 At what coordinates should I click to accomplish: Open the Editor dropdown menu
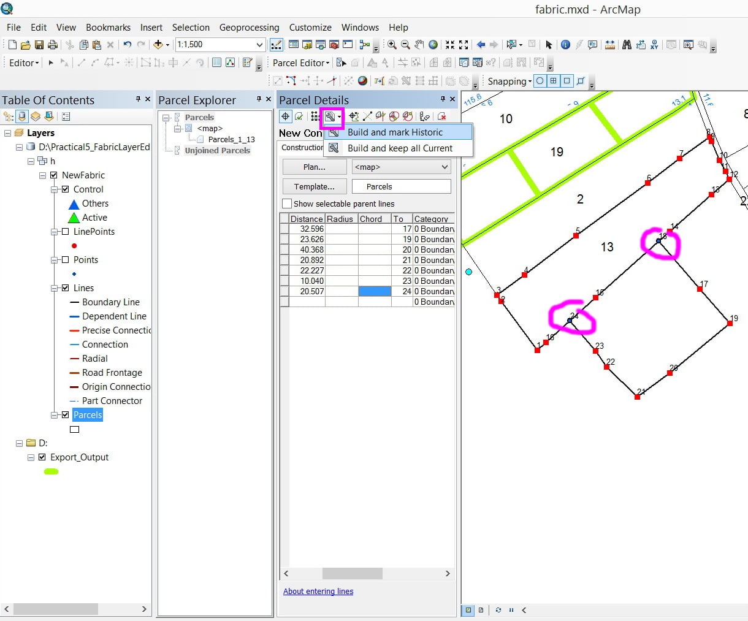tap(25, 63)
